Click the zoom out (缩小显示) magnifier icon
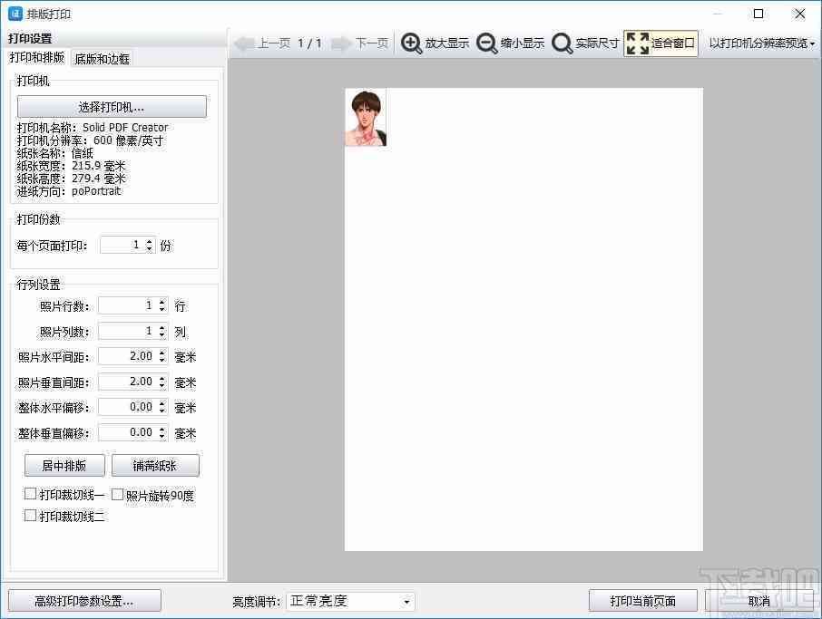The image size is (822, 619). click(x=487, y=44)
